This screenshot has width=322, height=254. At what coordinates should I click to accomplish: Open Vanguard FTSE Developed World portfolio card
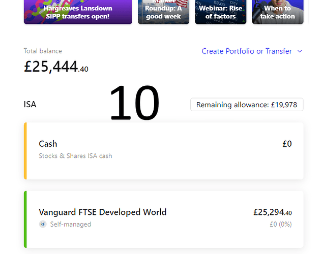(x=164, y=219)
